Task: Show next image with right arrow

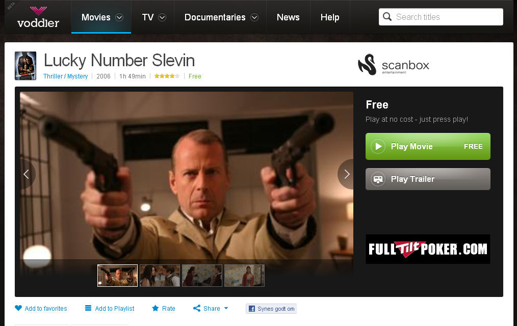Action: [x=346, y=174]
